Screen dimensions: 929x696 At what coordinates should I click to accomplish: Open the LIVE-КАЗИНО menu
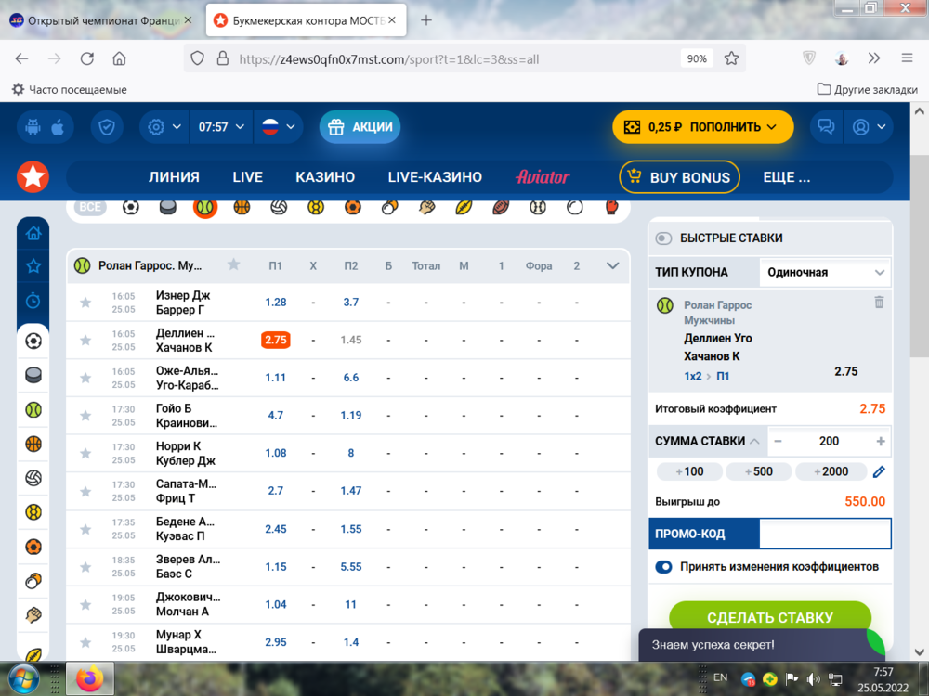tap(435, 177)
